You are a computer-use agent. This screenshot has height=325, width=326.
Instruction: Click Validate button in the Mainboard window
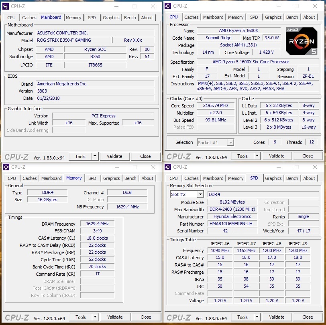[x=114, y=156]
